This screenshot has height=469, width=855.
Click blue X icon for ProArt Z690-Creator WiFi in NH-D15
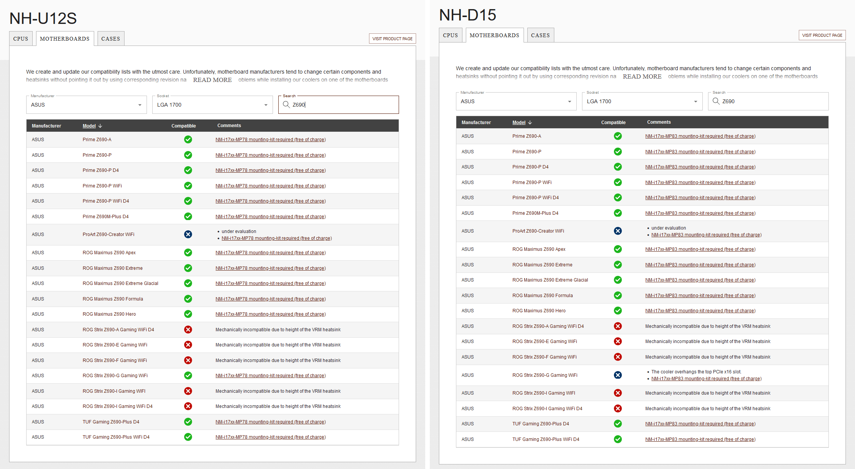point(618,231)
